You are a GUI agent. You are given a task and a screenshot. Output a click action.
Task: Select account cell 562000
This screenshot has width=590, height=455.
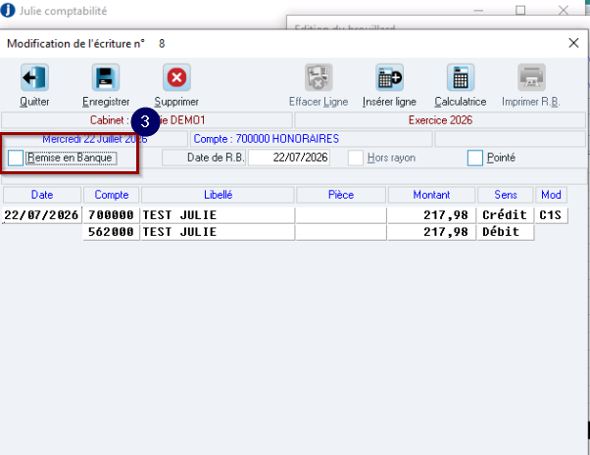tap(111, 232)
